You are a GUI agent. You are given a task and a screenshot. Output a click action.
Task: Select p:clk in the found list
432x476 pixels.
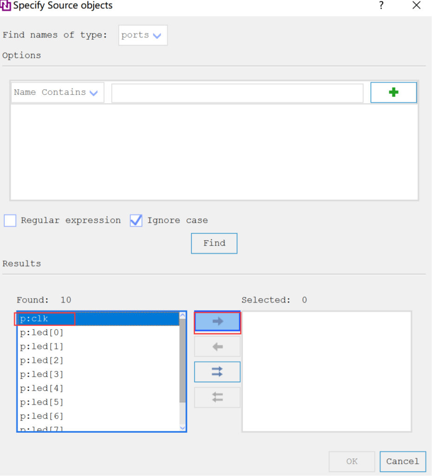34,319
